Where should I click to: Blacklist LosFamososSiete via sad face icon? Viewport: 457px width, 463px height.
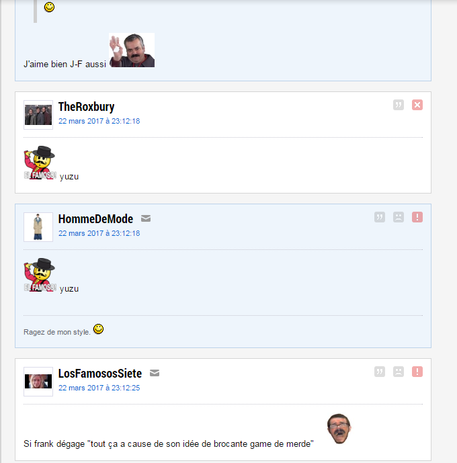tap(399, 372)
